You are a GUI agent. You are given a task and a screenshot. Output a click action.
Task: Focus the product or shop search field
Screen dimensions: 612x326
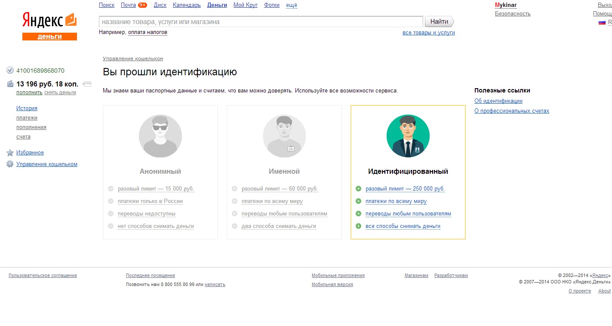(261, 22)
